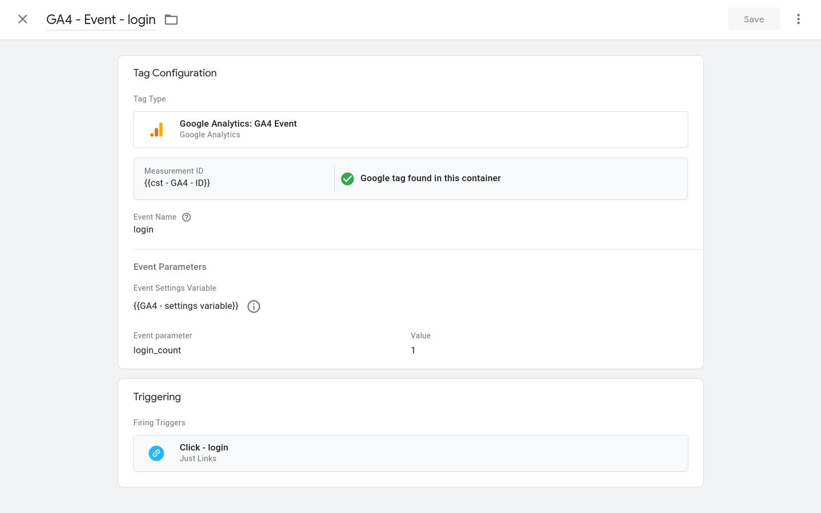This screenshot has height=513, width=821.
Task: Click the Event Name help question icon
Action: coord(187,217)
